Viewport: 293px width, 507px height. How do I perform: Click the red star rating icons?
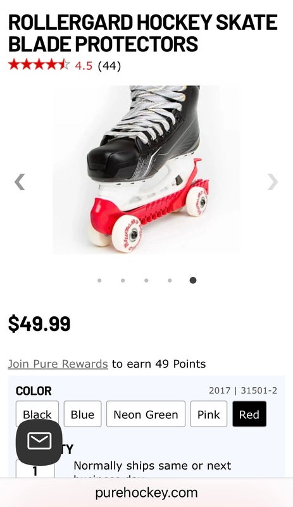click(39, 65)
